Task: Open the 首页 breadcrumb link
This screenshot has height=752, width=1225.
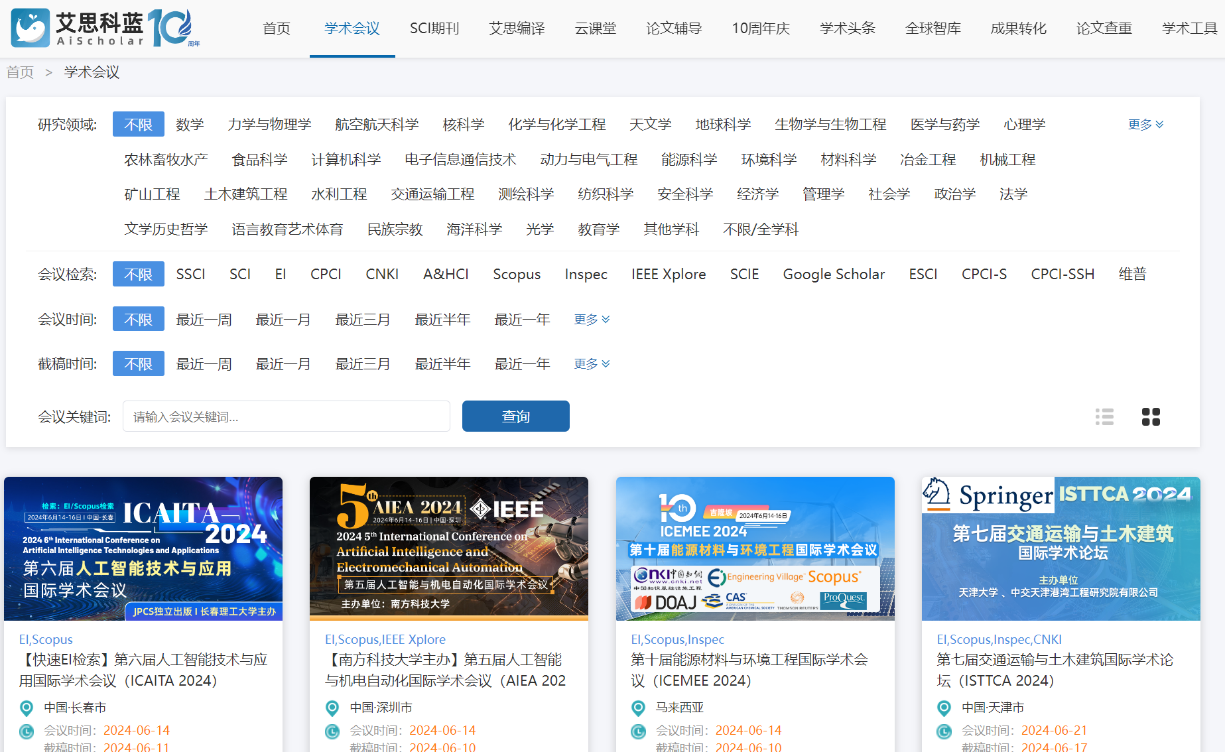Action: [19, 72]
